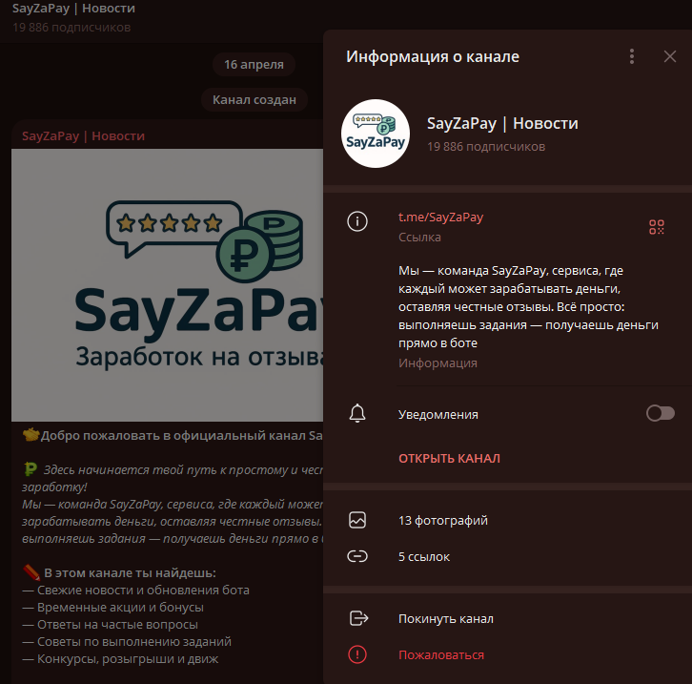Click the photos icon
This screenshot has height=684, width=692.
coord(357,520)
